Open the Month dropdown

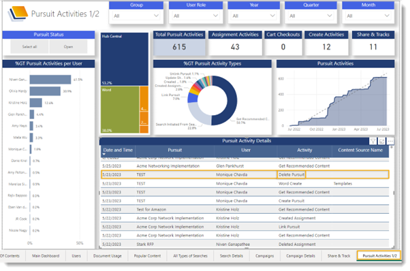[x=368, y=16]
